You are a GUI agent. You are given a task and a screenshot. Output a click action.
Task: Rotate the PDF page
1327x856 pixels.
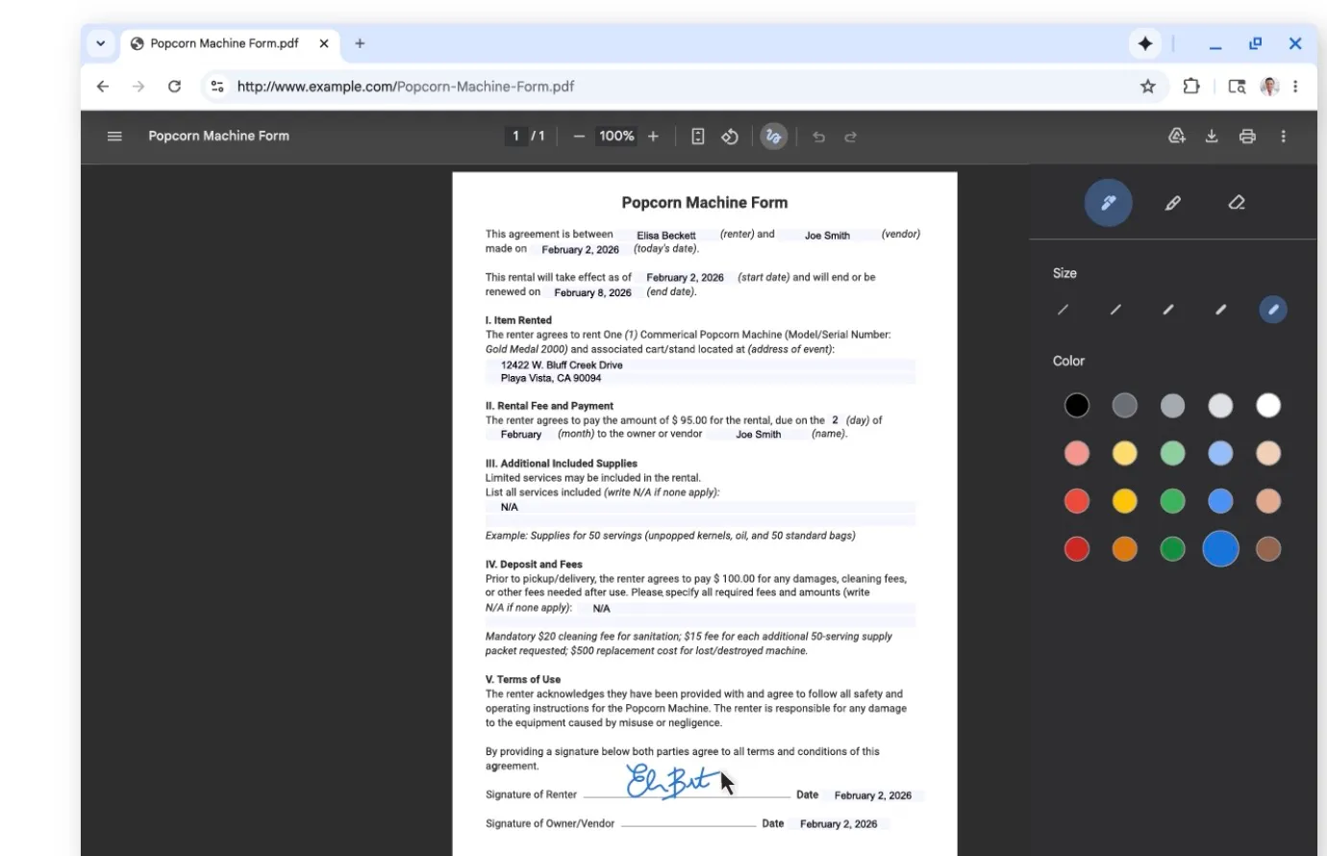(730, 136)
